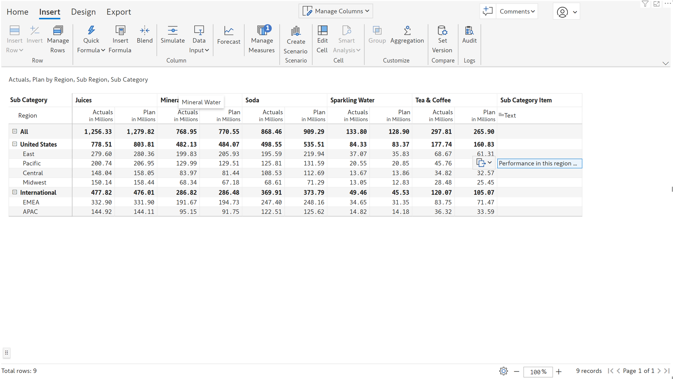Click Set Version icon
The width and height of the screenshot is (673, 379).
442,31
